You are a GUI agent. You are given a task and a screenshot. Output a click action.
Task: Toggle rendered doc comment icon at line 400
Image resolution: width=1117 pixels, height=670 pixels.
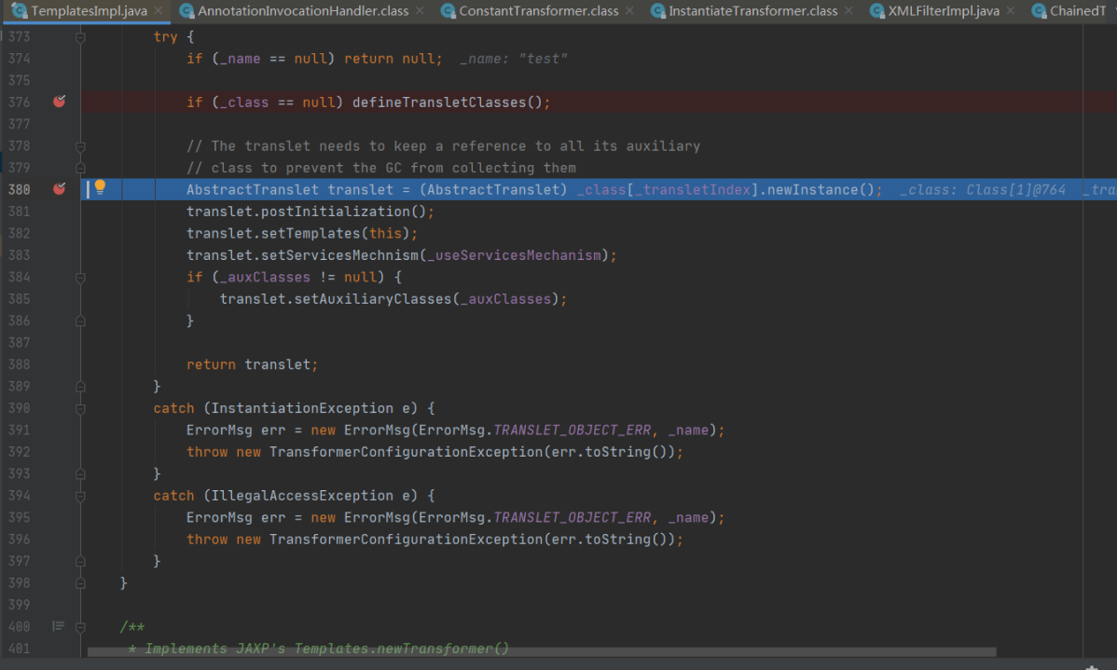click(59, 626)
